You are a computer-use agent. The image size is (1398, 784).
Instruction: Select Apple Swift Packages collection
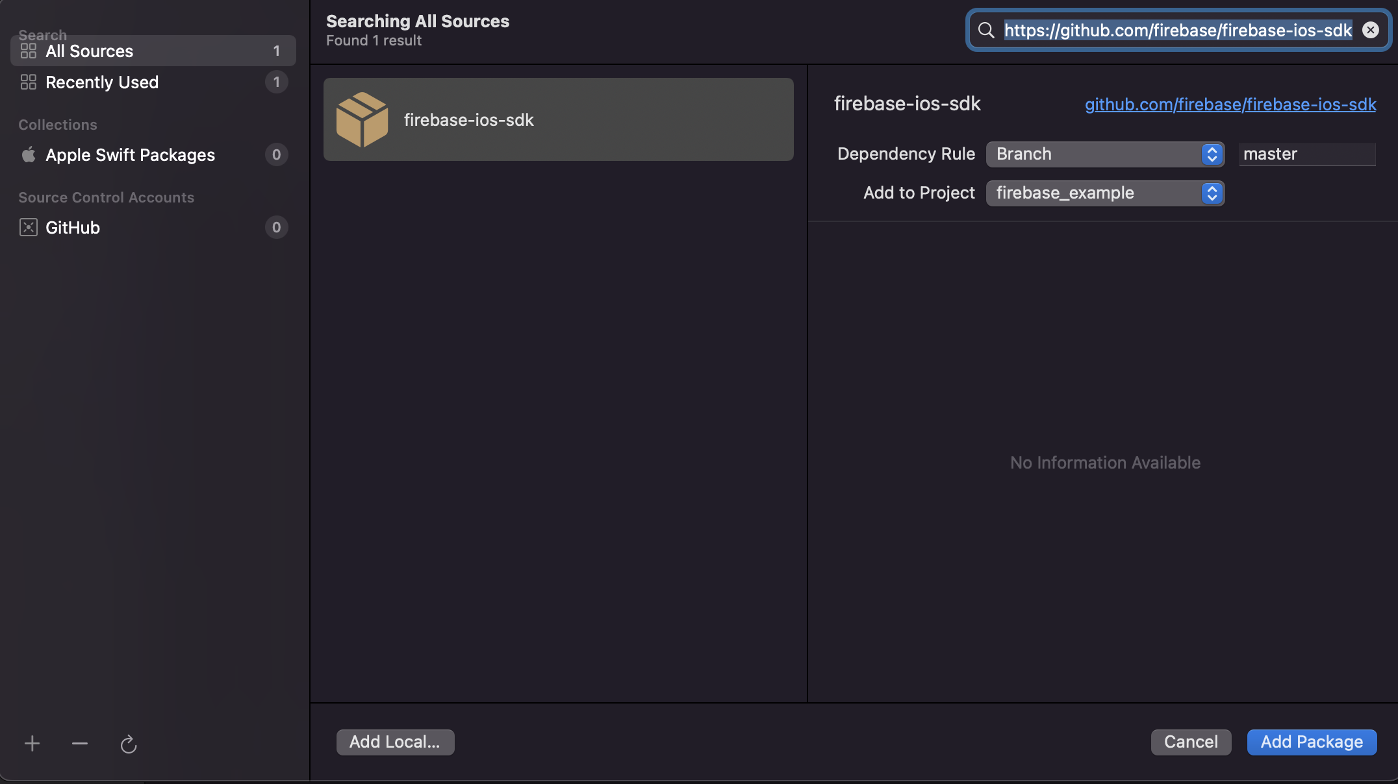[x=130, y=155]
